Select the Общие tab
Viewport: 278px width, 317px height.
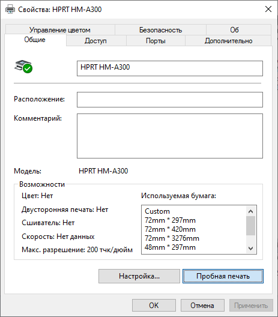click(35, 40)
